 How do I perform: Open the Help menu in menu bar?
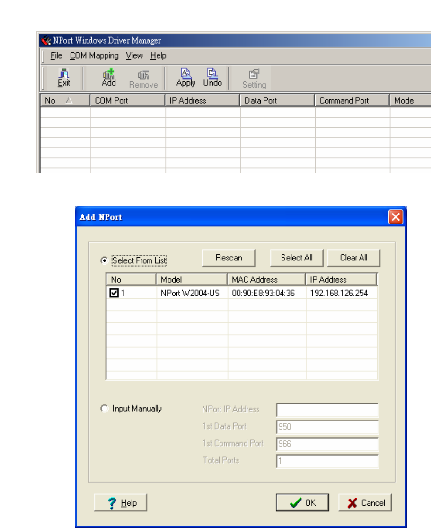pos(158,55)
